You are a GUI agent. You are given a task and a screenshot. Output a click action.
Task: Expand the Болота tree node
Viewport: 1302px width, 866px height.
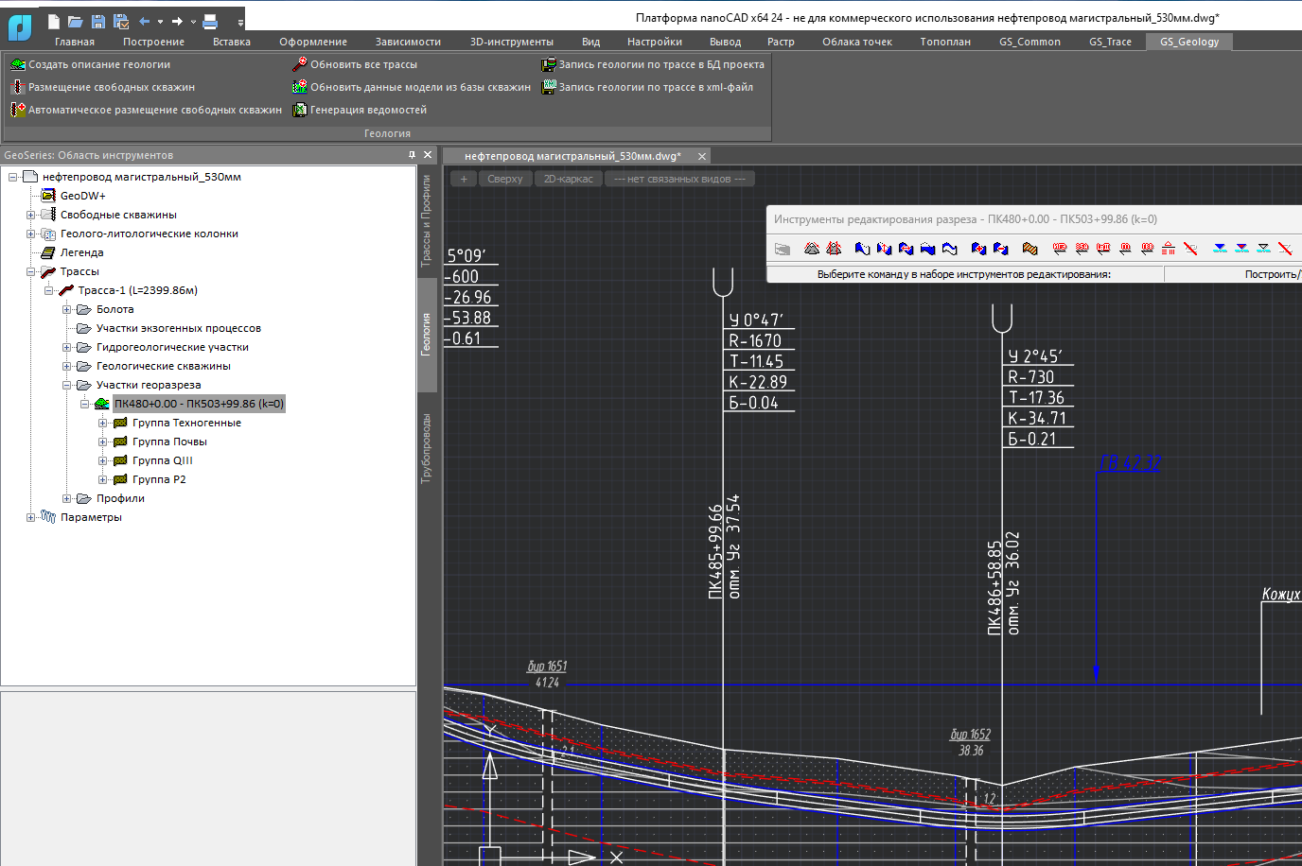pos(67,309)
